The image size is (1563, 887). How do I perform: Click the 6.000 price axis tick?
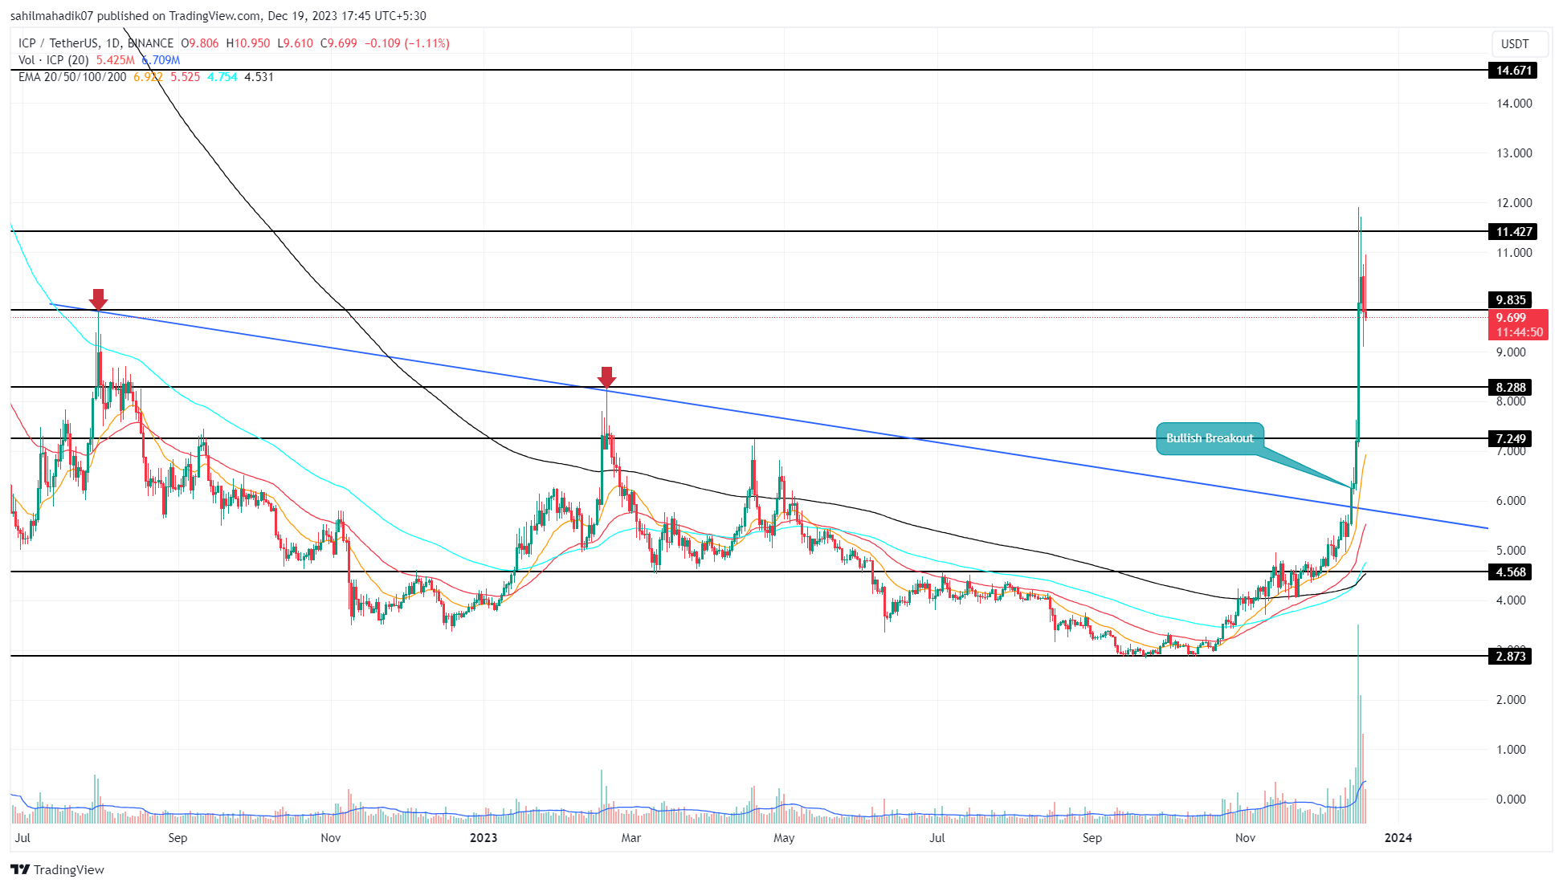pyautogui.click(x=1511, y=501)
